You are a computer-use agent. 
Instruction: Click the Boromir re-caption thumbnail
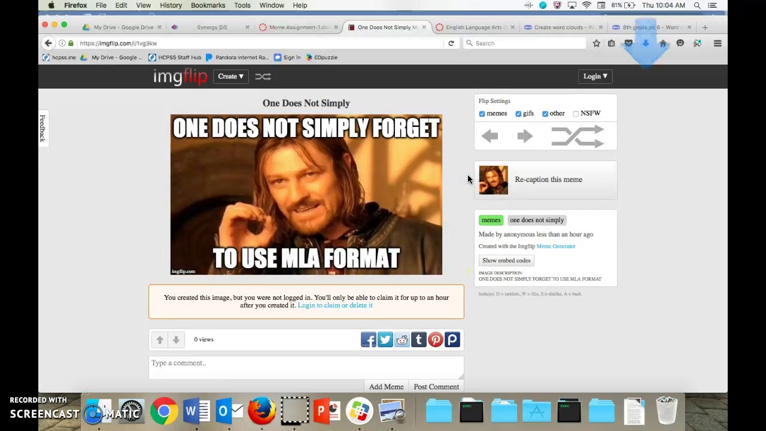pyautogui.click(x=493, y=180)
